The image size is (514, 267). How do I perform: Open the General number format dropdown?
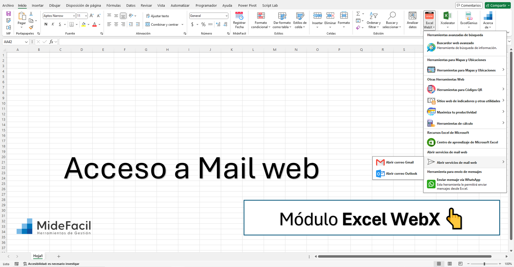click(x=226, y=16)
